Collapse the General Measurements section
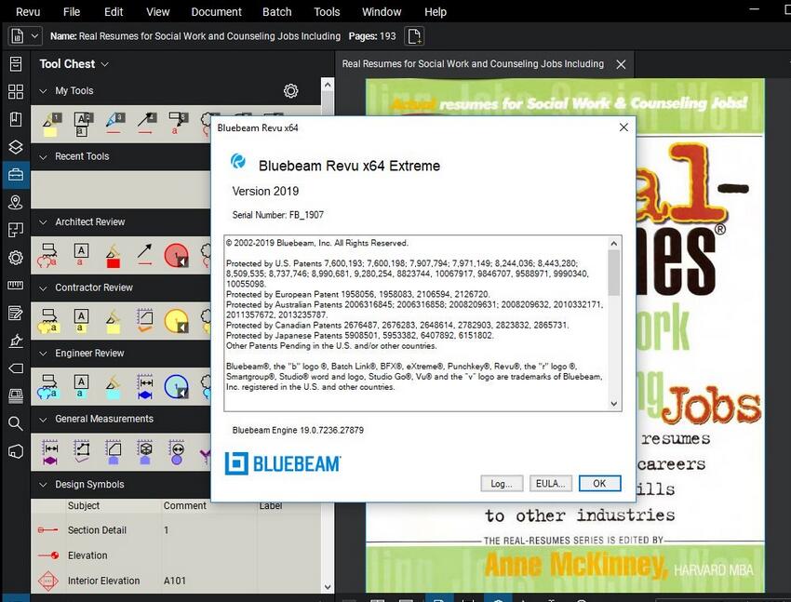This screenshot has height=602, width=791. point(44,419)
